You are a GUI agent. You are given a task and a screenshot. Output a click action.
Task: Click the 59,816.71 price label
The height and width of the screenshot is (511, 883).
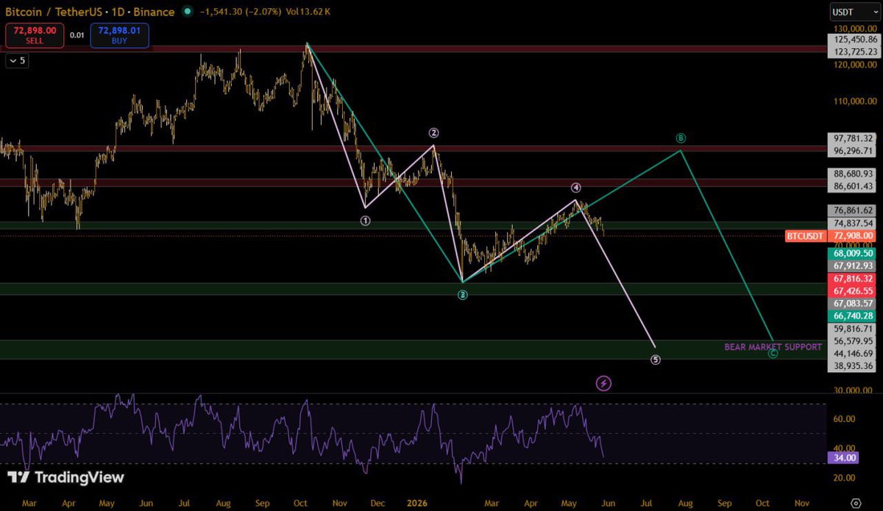point(852,329)
